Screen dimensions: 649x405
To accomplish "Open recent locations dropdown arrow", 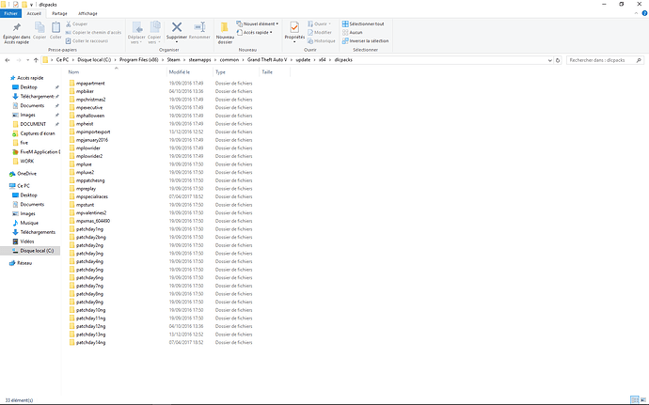I will pyautogui.click(x=27, y=60).
